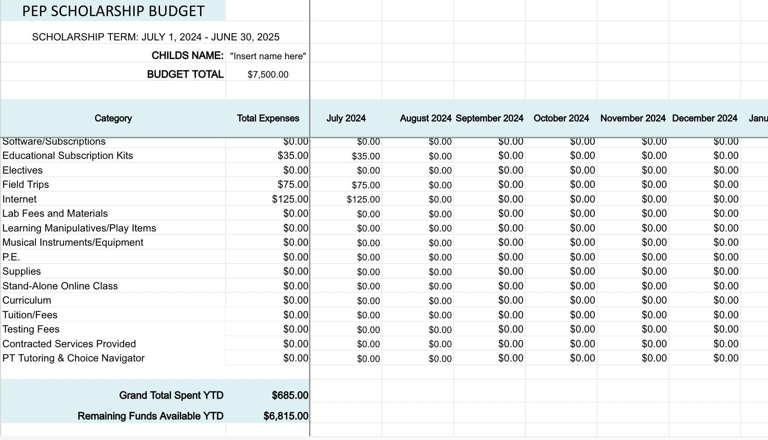Select the Grand Total Spent YTD amount $685.00
Viewport: 768px width, 440px height.
coord(289,395)
